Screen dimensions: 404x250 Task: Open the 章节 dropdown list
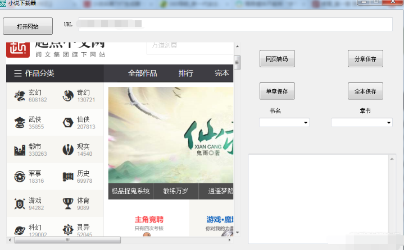point(362,122)
